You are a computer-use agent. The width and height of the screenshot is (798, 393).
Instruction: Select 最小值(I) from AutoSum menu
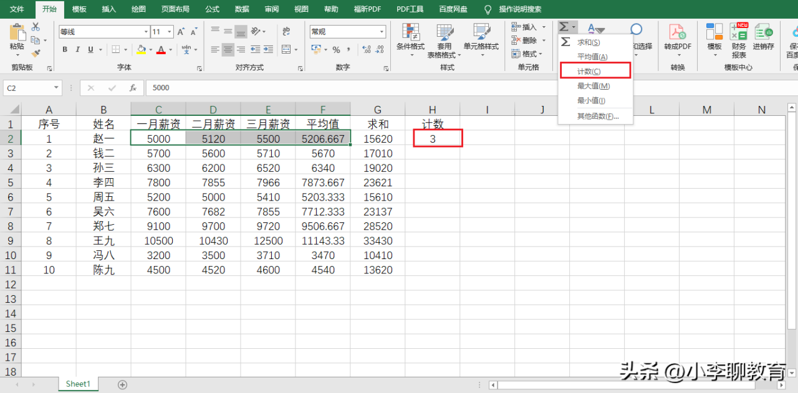(595, 100)
